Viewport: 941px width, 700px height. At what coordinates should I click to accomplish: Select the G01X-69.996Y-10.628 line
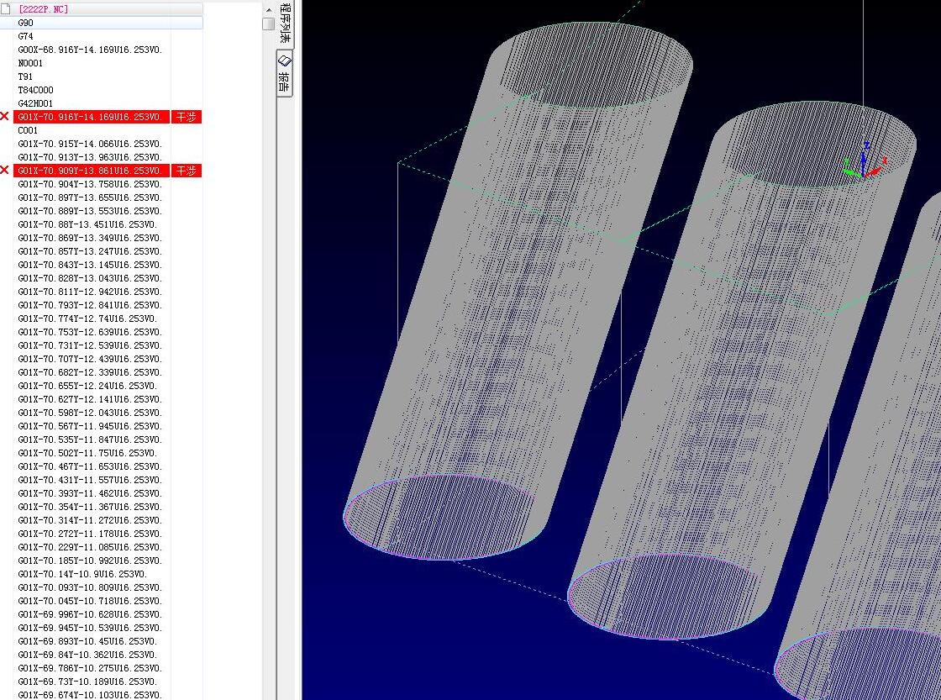pyautogui.click(x=90, y=614)
